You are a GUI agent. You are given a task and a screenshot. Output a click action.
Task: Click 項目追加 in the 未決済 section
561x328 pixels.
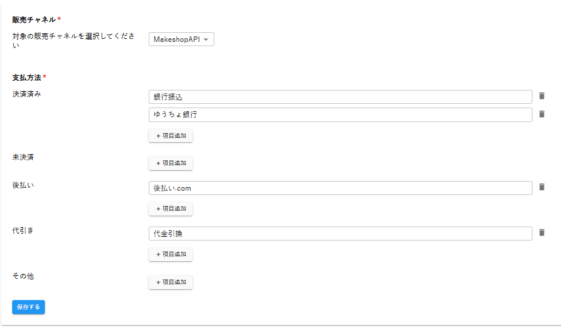pos(171,163)
